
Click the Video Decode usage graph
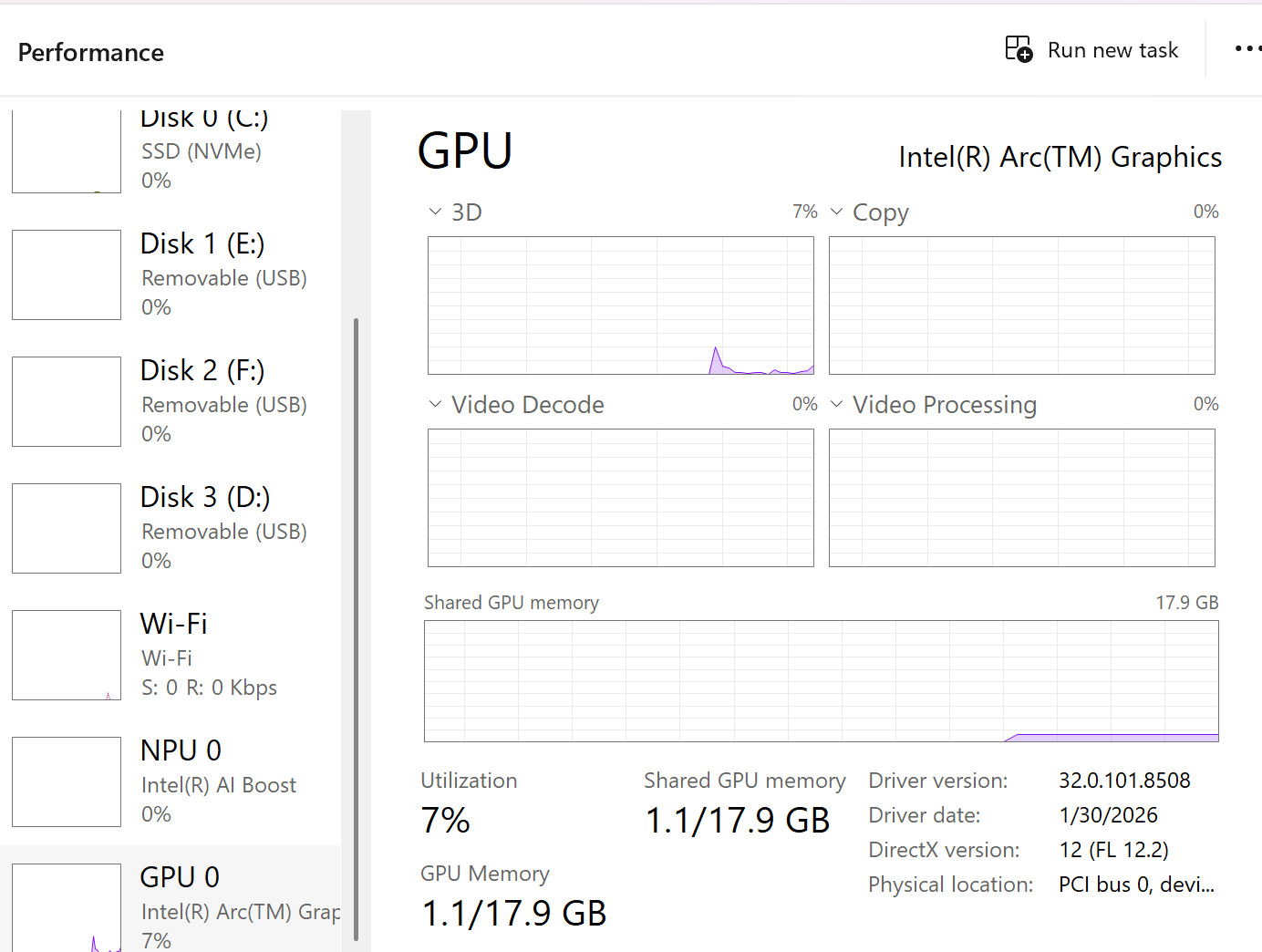[621, 498]
